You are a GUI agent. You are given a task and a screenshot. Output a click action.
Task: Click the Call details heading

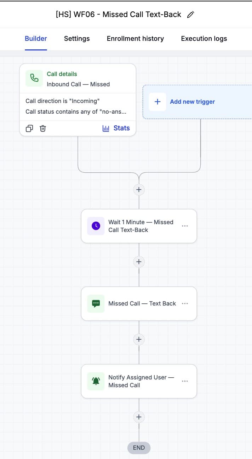tap(62, 74)
